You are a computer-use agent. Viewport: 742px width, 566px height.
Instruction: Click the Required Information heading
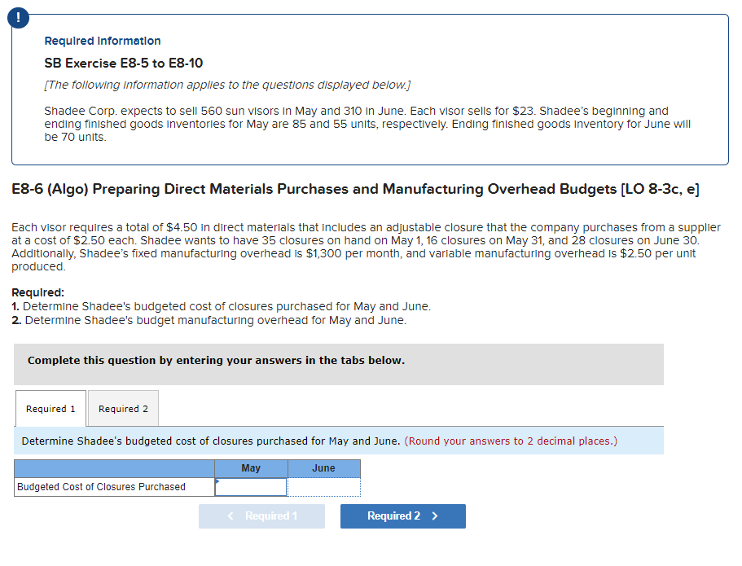103,41
